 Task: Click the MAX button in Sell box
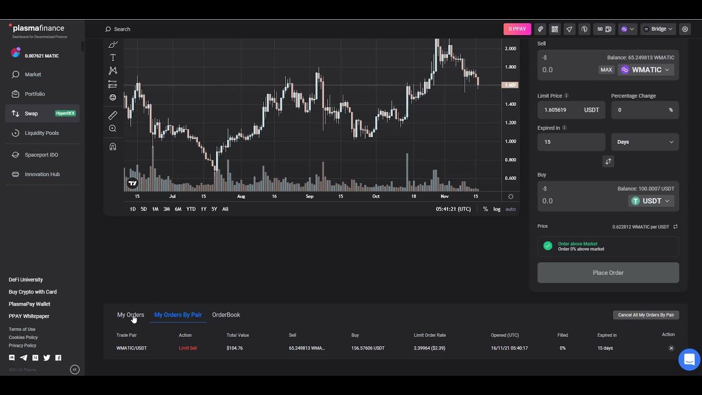point(606,70)
